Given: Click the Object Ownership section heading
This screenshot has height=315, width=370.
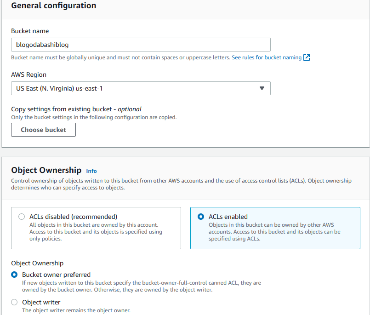Looking at the screenshot, I should click(46, 170).
